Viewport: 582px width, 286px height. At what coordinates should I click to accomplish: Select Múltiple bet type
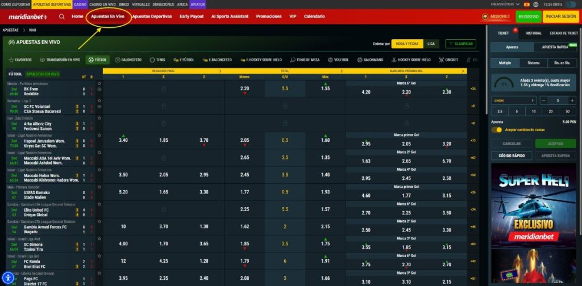click(x=505, y=63)
